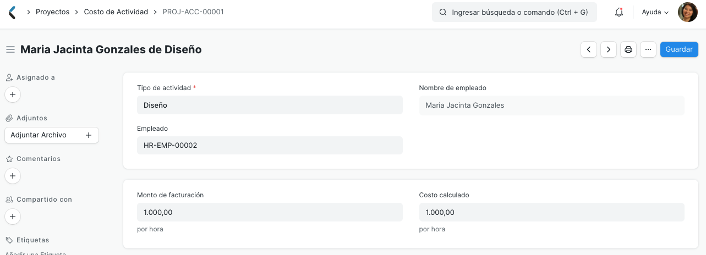Edit the Monto de facturación field
The width and height of the screenshot is (706, 255).
270,212
